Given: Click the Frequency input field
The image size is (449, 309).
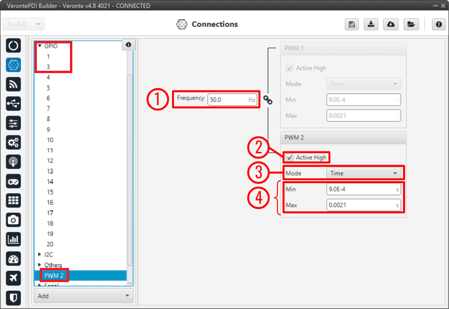Looking at the screenshot, I should point(232,100).
